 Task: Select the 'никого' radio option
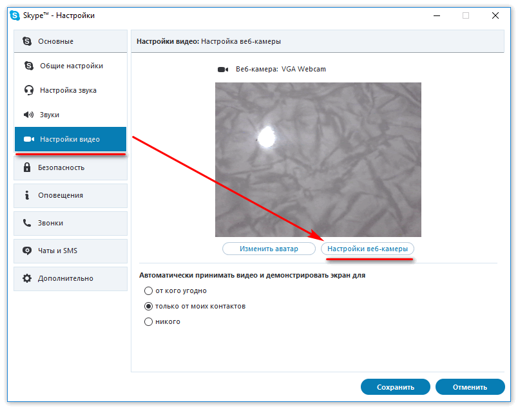149,322
